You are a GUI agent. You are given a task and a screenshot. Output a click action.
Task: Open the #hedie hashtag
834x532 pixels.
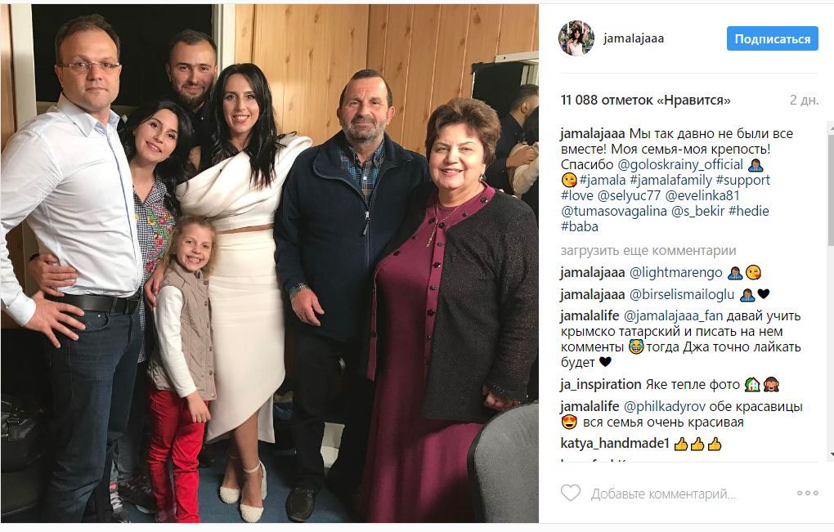tap(749, 211)
